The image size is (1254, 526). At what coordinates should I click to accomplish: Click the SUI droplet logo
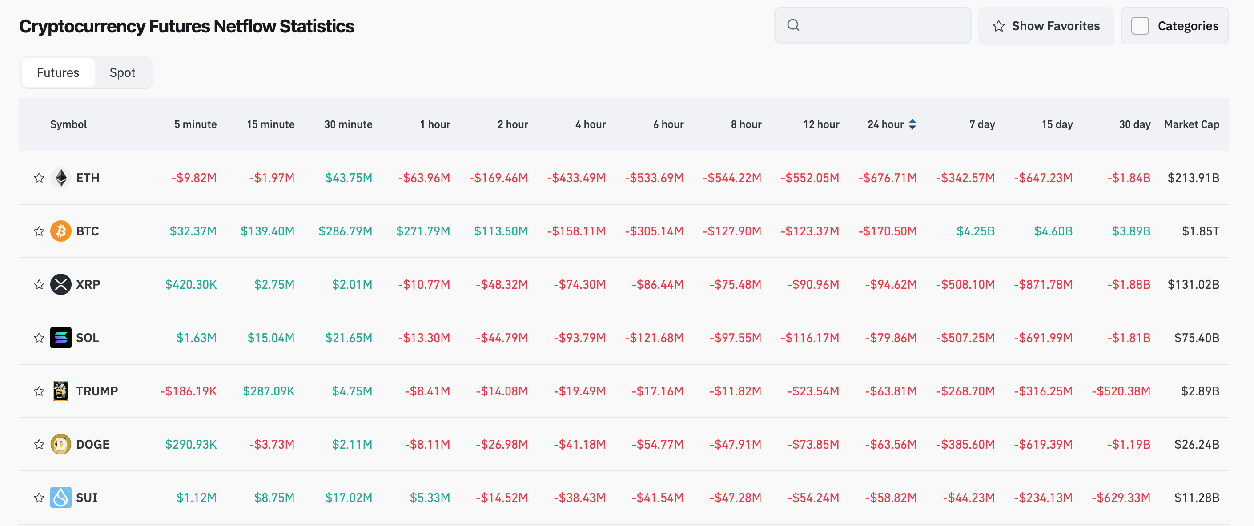tap(61, 498)
